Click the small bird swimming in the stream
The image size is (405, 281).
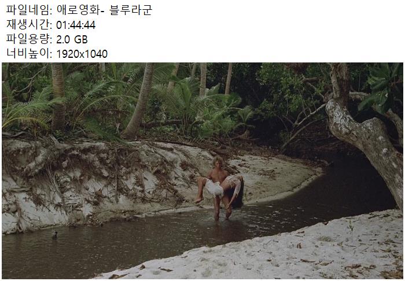54,234
